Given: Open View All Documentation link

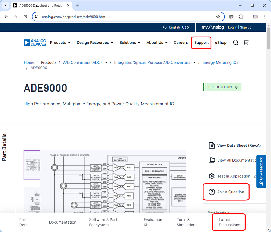Looking at the screenshot, I should [x=237, y=160].
